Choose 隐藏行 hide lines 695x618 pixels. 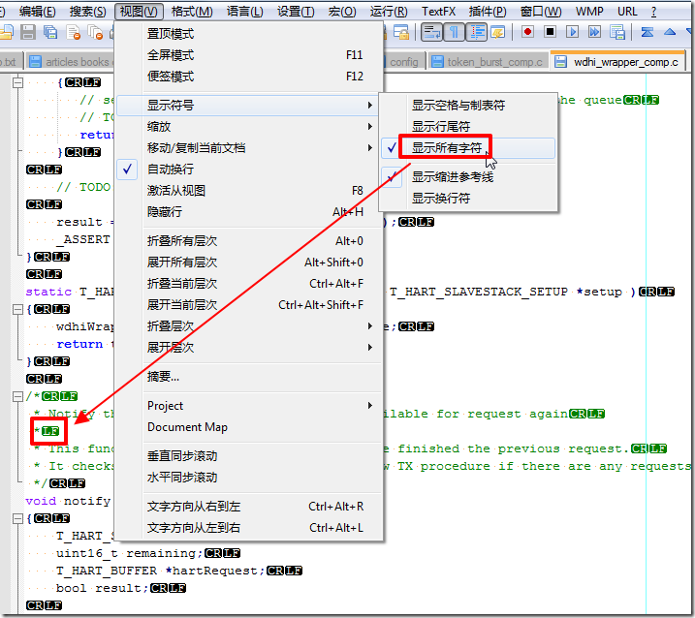[249, 212]
